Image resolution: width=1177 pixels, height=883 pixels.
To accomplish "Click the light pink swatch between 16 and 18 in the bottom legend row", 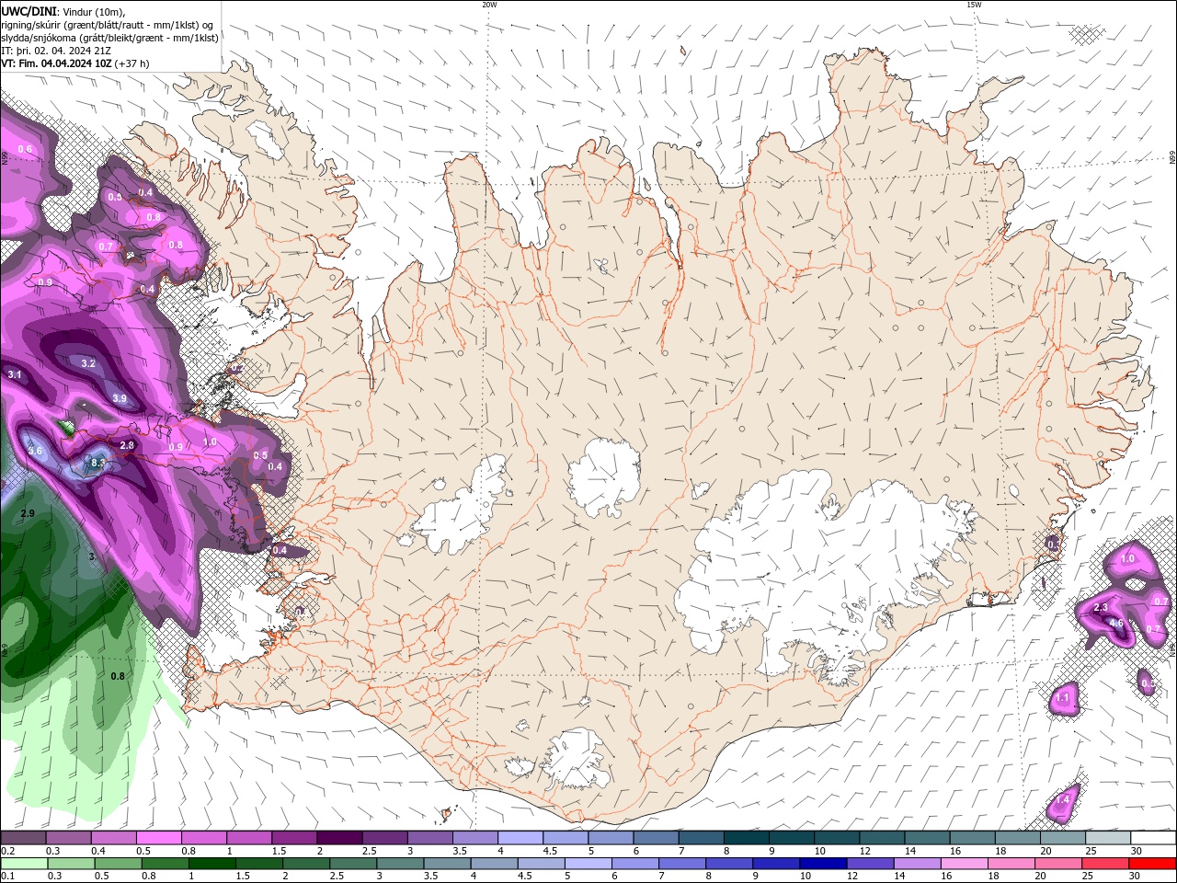I will tap(966, 864).
